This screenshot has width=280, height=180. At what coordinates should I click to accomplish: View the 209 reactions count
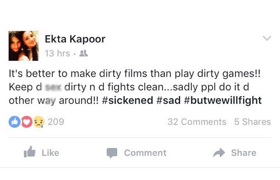click(x=56, y=122)
